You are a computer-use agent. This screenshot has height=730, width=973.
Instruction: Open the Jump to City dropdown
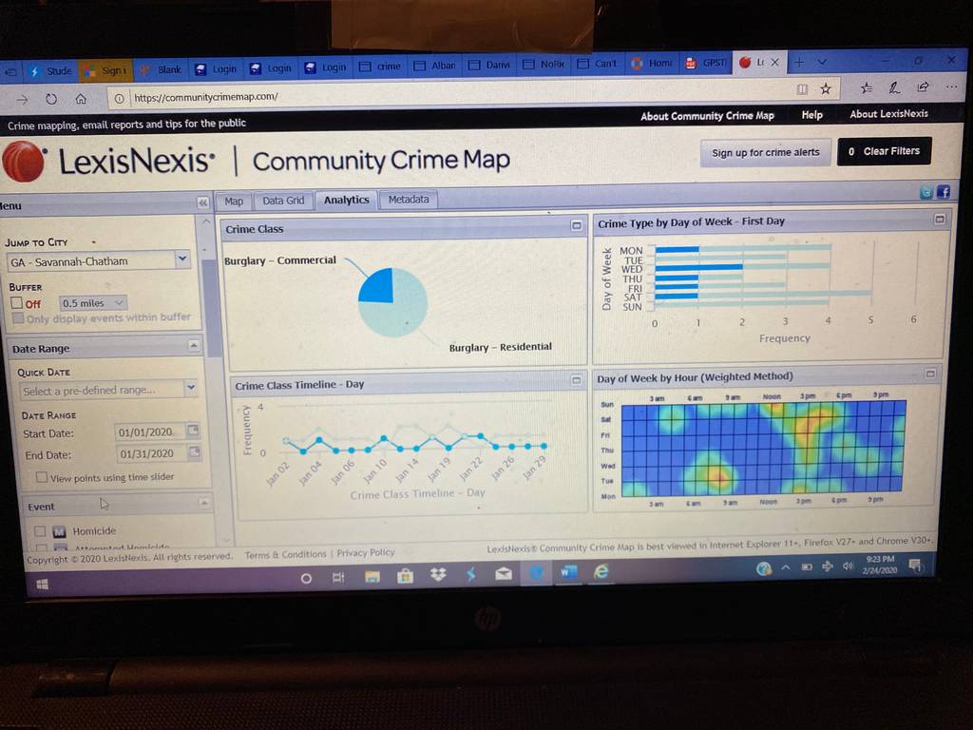pos(181,259)
